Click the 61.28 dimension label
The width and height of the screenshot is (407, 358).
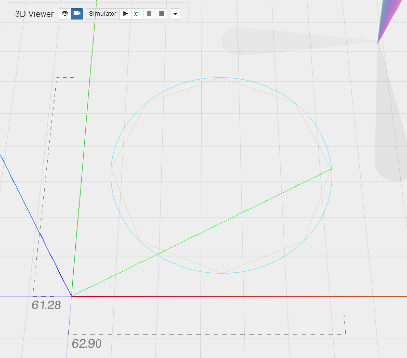pyautogui.click(x=46, y=305)
